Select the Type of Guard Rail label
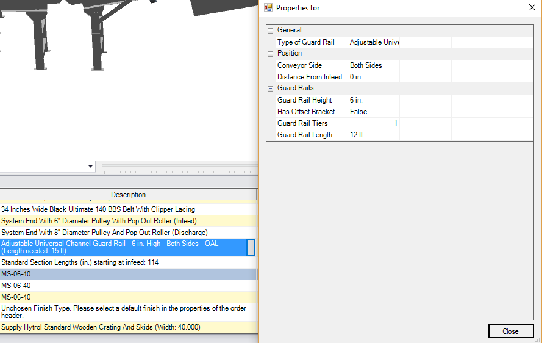The height and width of the screenshot is (343, 542). click(305, 42)
